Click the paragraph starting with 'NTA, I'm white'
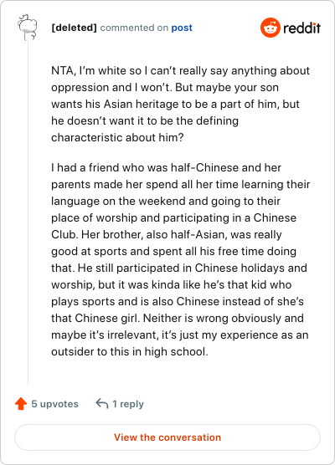 (181, 104)
